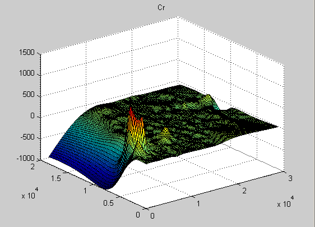
Task: Click the far right pointed corner of surface
Action: (277, 127)
